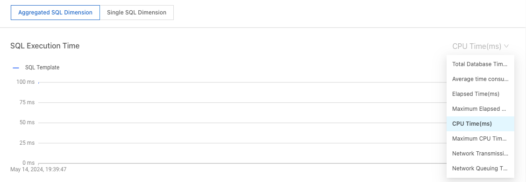The height and width of the screenshot is (182, 526).
Task: Choose the Maximum CPU Time option
Action: pos(480,139)
